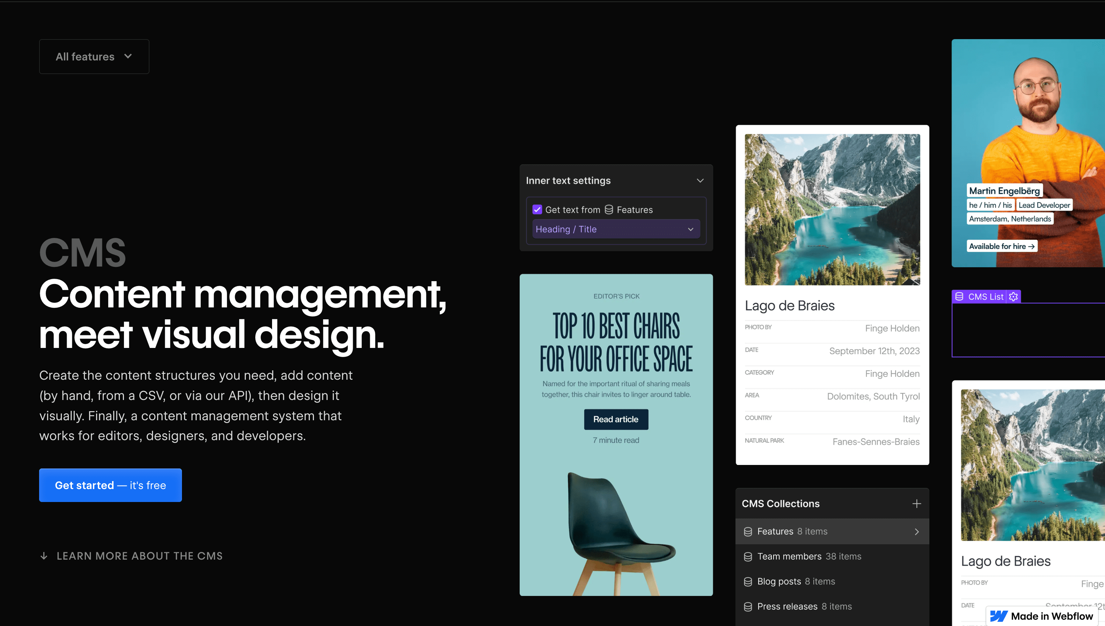Image resolution: width=1105 pixels, height=626 pixels.
Task: Click the Read article button on chair post
Action: 616,419
